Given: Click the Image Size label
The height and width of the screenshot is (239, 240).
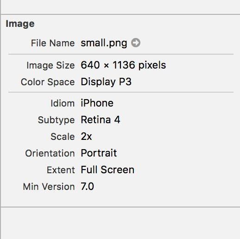Looking at the screenshot, I should [x=51, y=65].
